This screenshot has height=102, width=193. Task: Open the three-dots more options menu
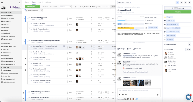tap(185, 2)
